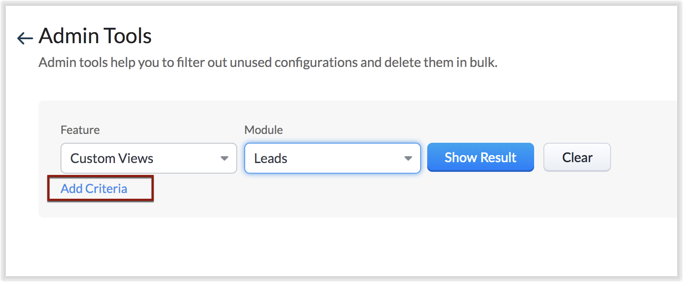Click the Module dropdown's caret arrow

408,158
